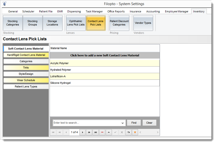The height and width of the screenshot is (144, 216).
Task: Open the Patient Lens Types pick list
Action: tap(26, 87)
